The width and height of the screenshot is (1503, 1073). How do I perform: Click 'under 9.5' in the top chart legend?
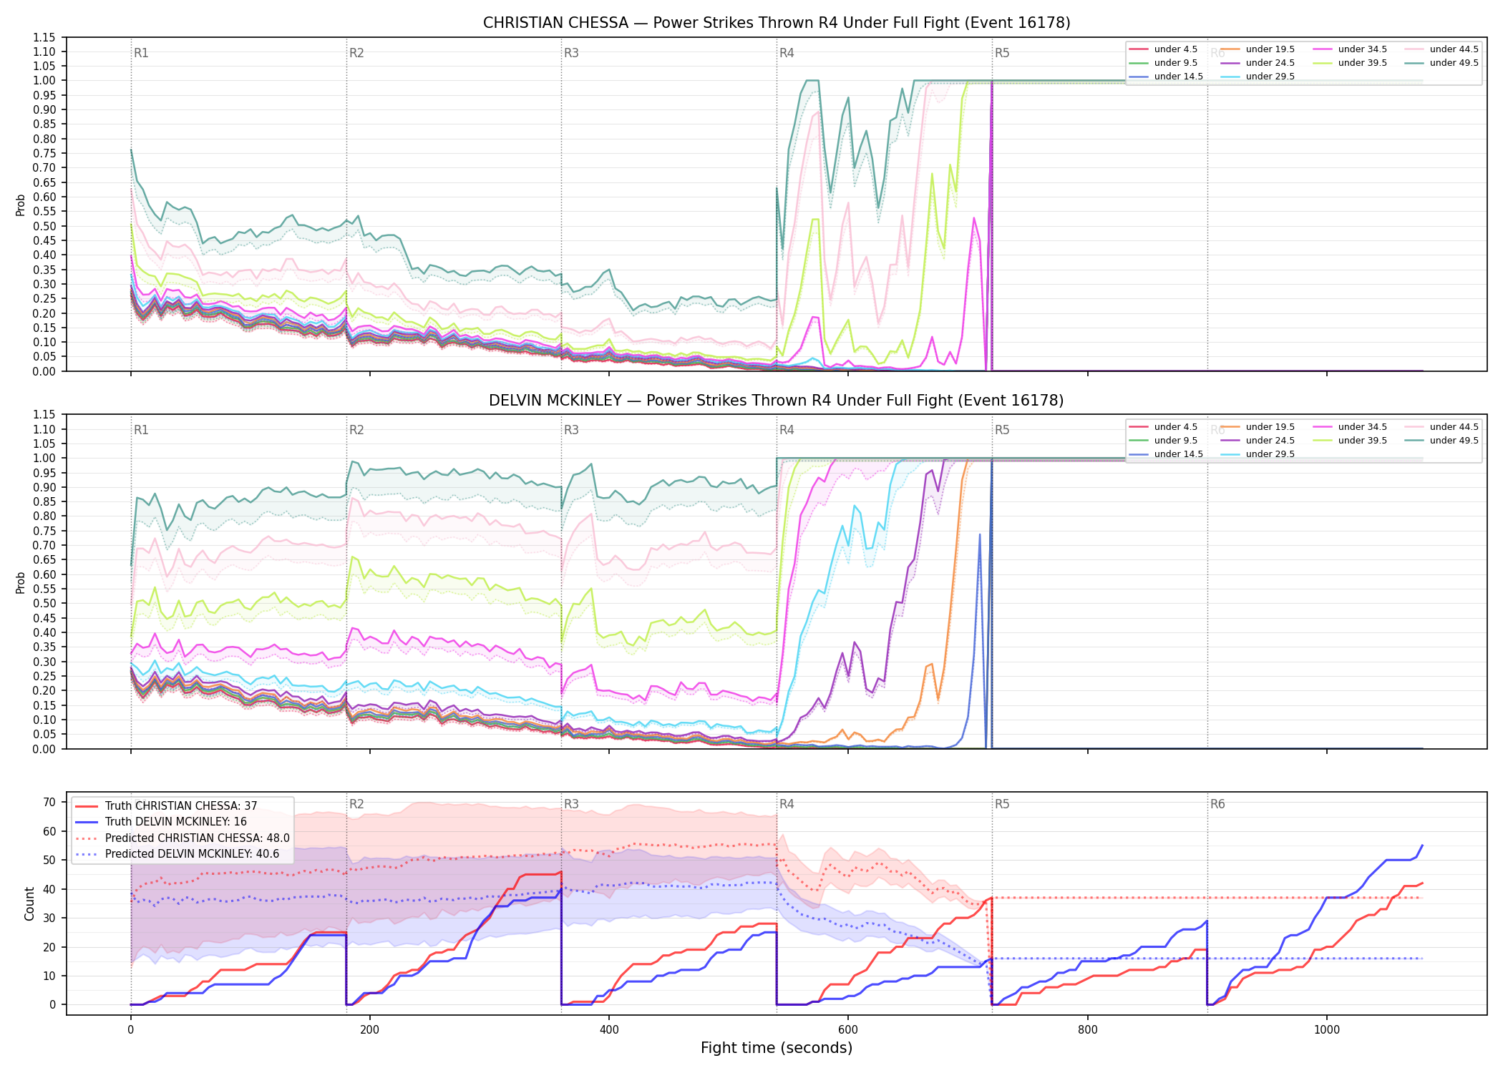tap(1163, 63)
